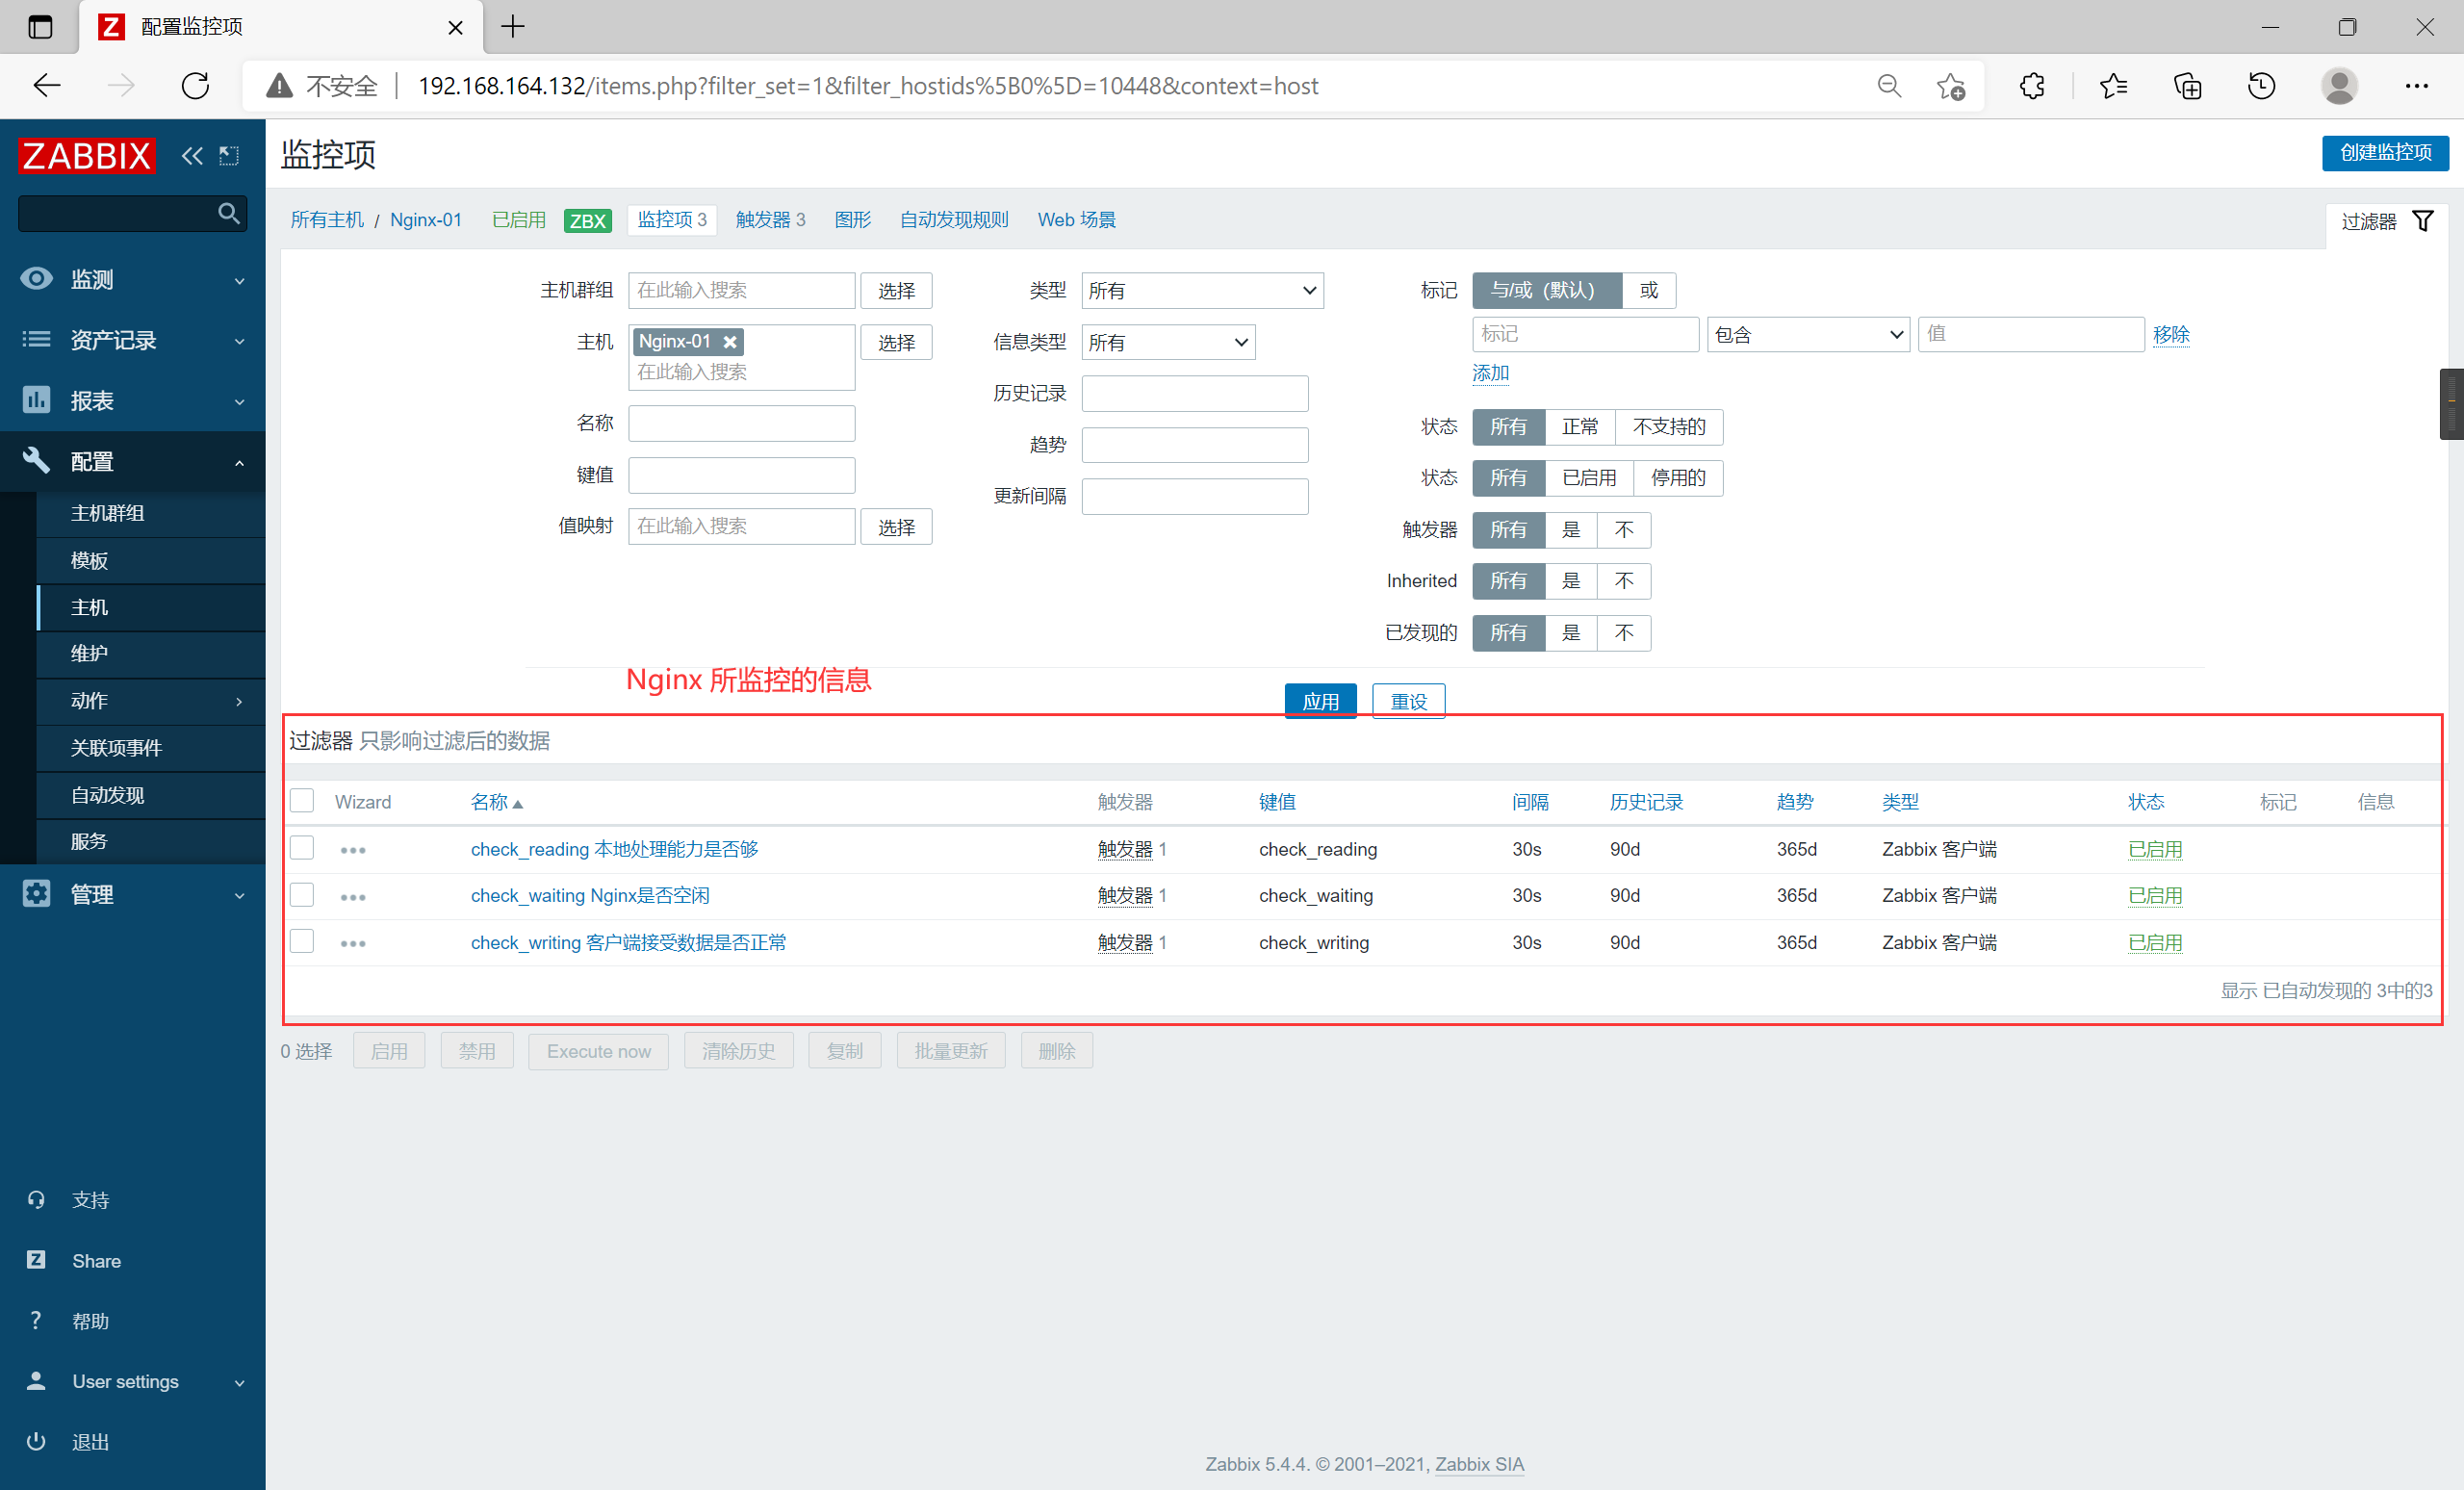Select '不支持的' status filter option
2464x1490 pixels.
tap(1668, 427)
